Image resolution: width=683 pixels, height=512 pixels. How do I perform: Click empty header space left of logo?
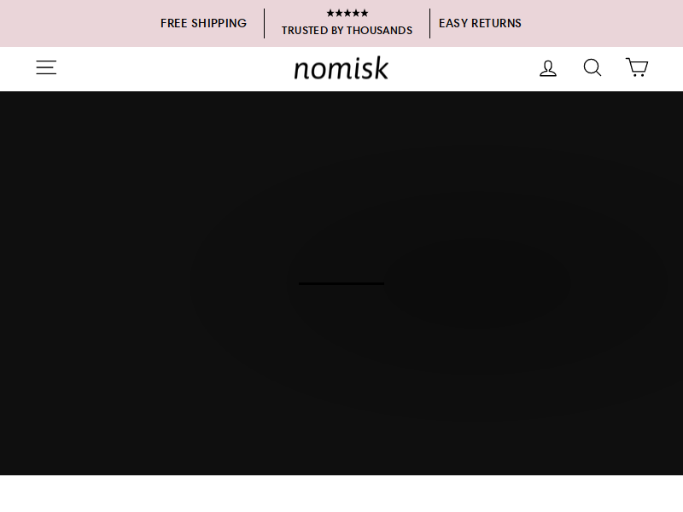pyautogui.click(x=174, y=68)
